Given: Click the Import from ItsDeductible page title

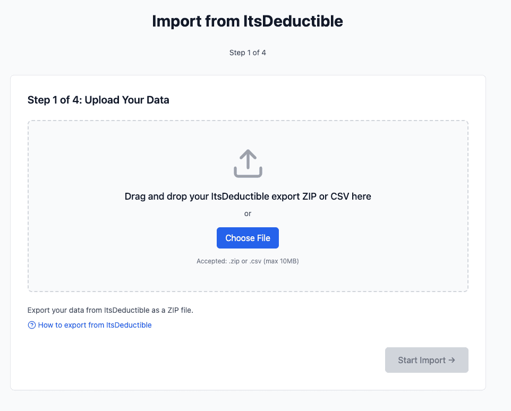Looking at the screenshot, I should pos(248,21).
